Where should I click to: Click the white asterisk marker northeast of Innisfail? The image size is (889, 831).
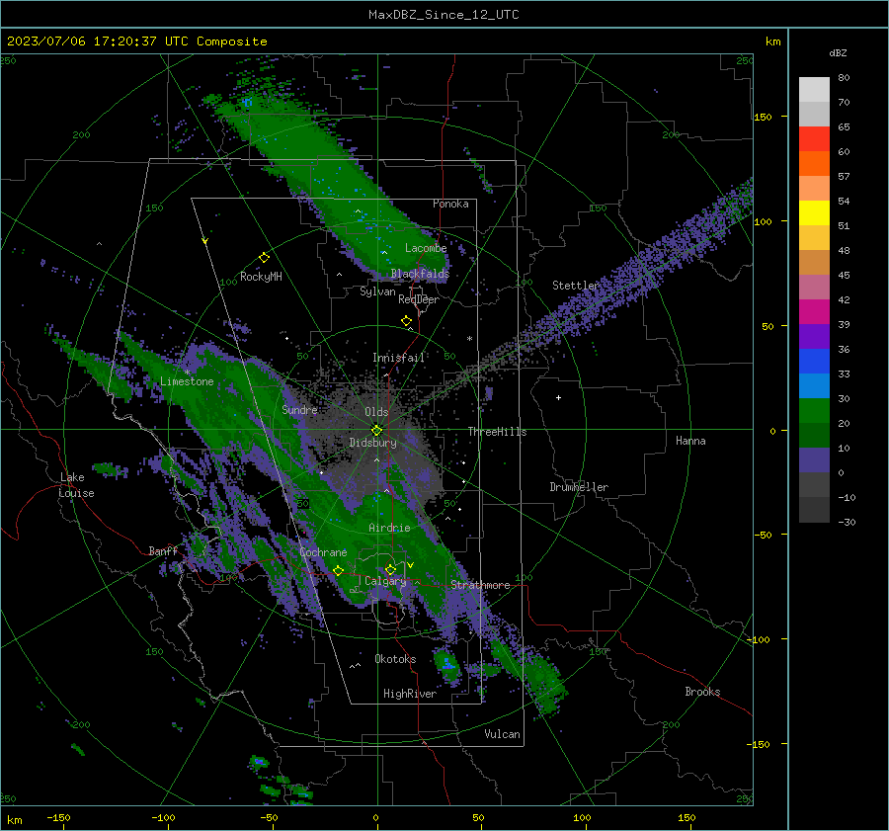point(469,339)
